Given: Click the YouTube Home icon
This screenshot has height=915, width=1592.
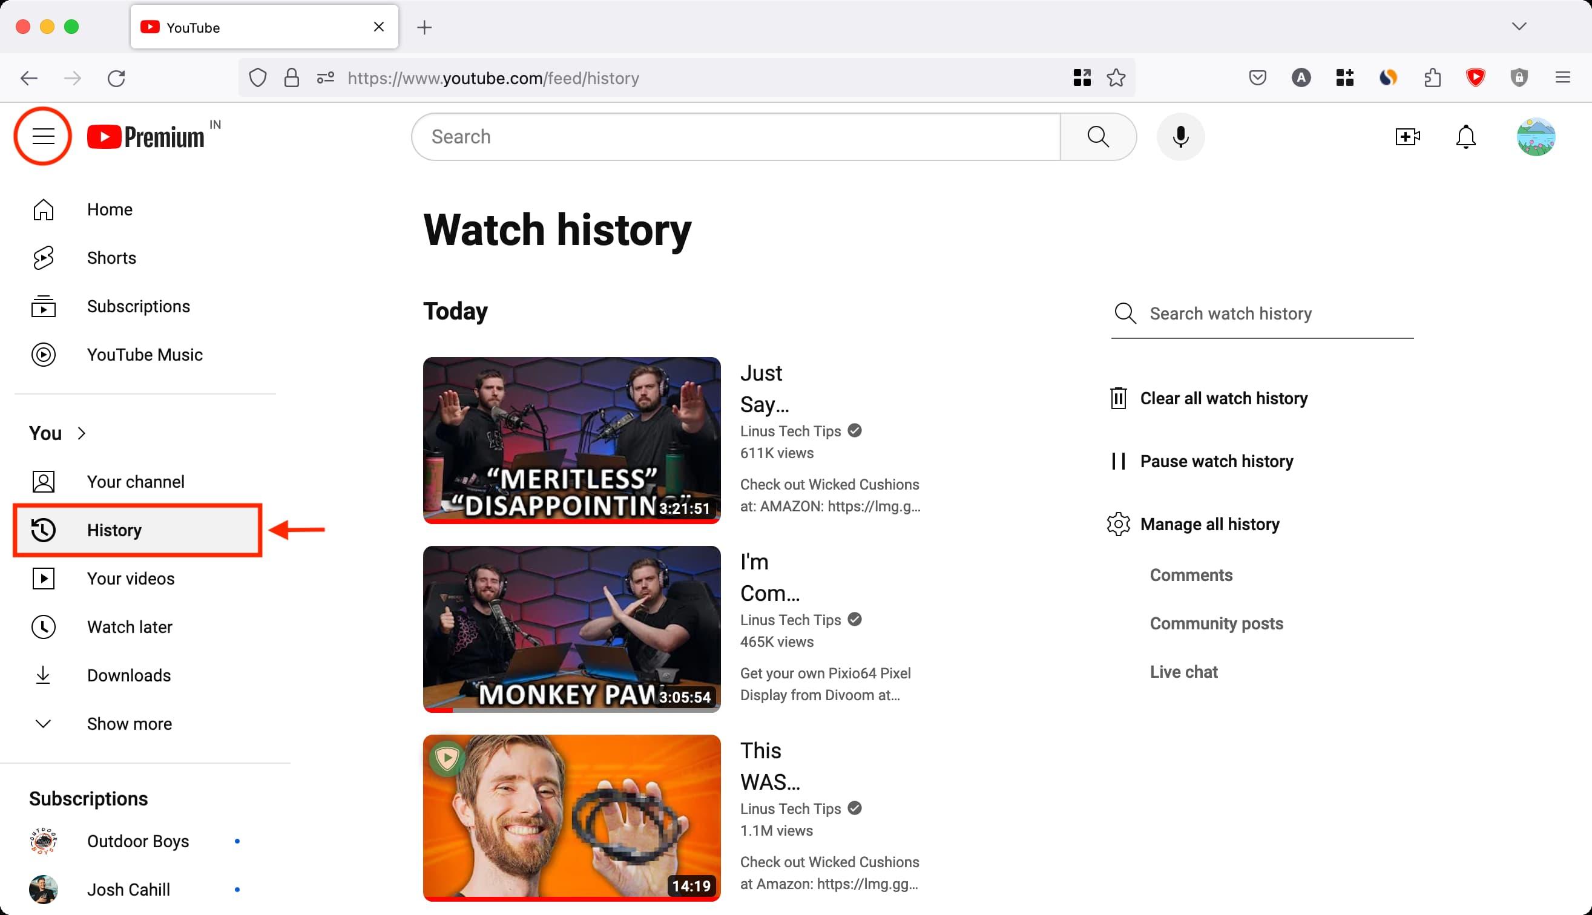Looking at the screenshot, I should [x=44, y=209].
